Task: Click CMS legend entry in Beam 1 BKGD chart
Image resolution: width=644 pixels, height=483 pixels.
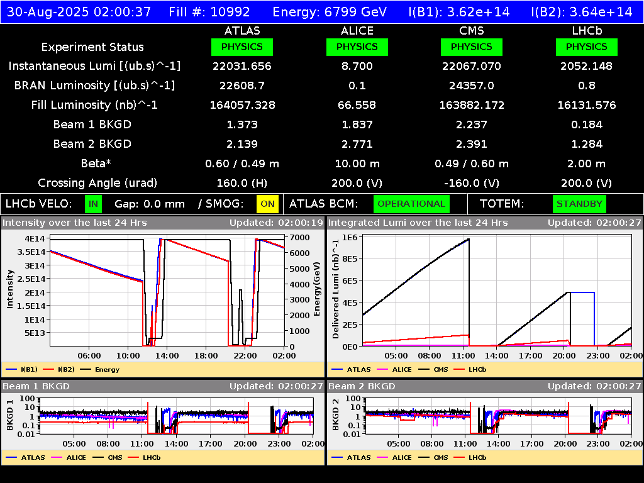Action: [108, 457]
